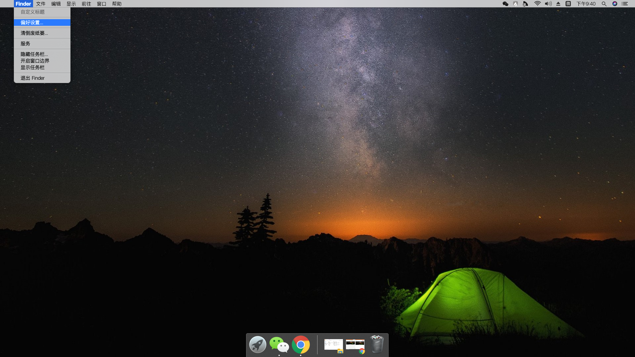Viewport: 635px width, 357px height.
Task: Click the WeChat status icon in menu bar
Action: [505, 4]
